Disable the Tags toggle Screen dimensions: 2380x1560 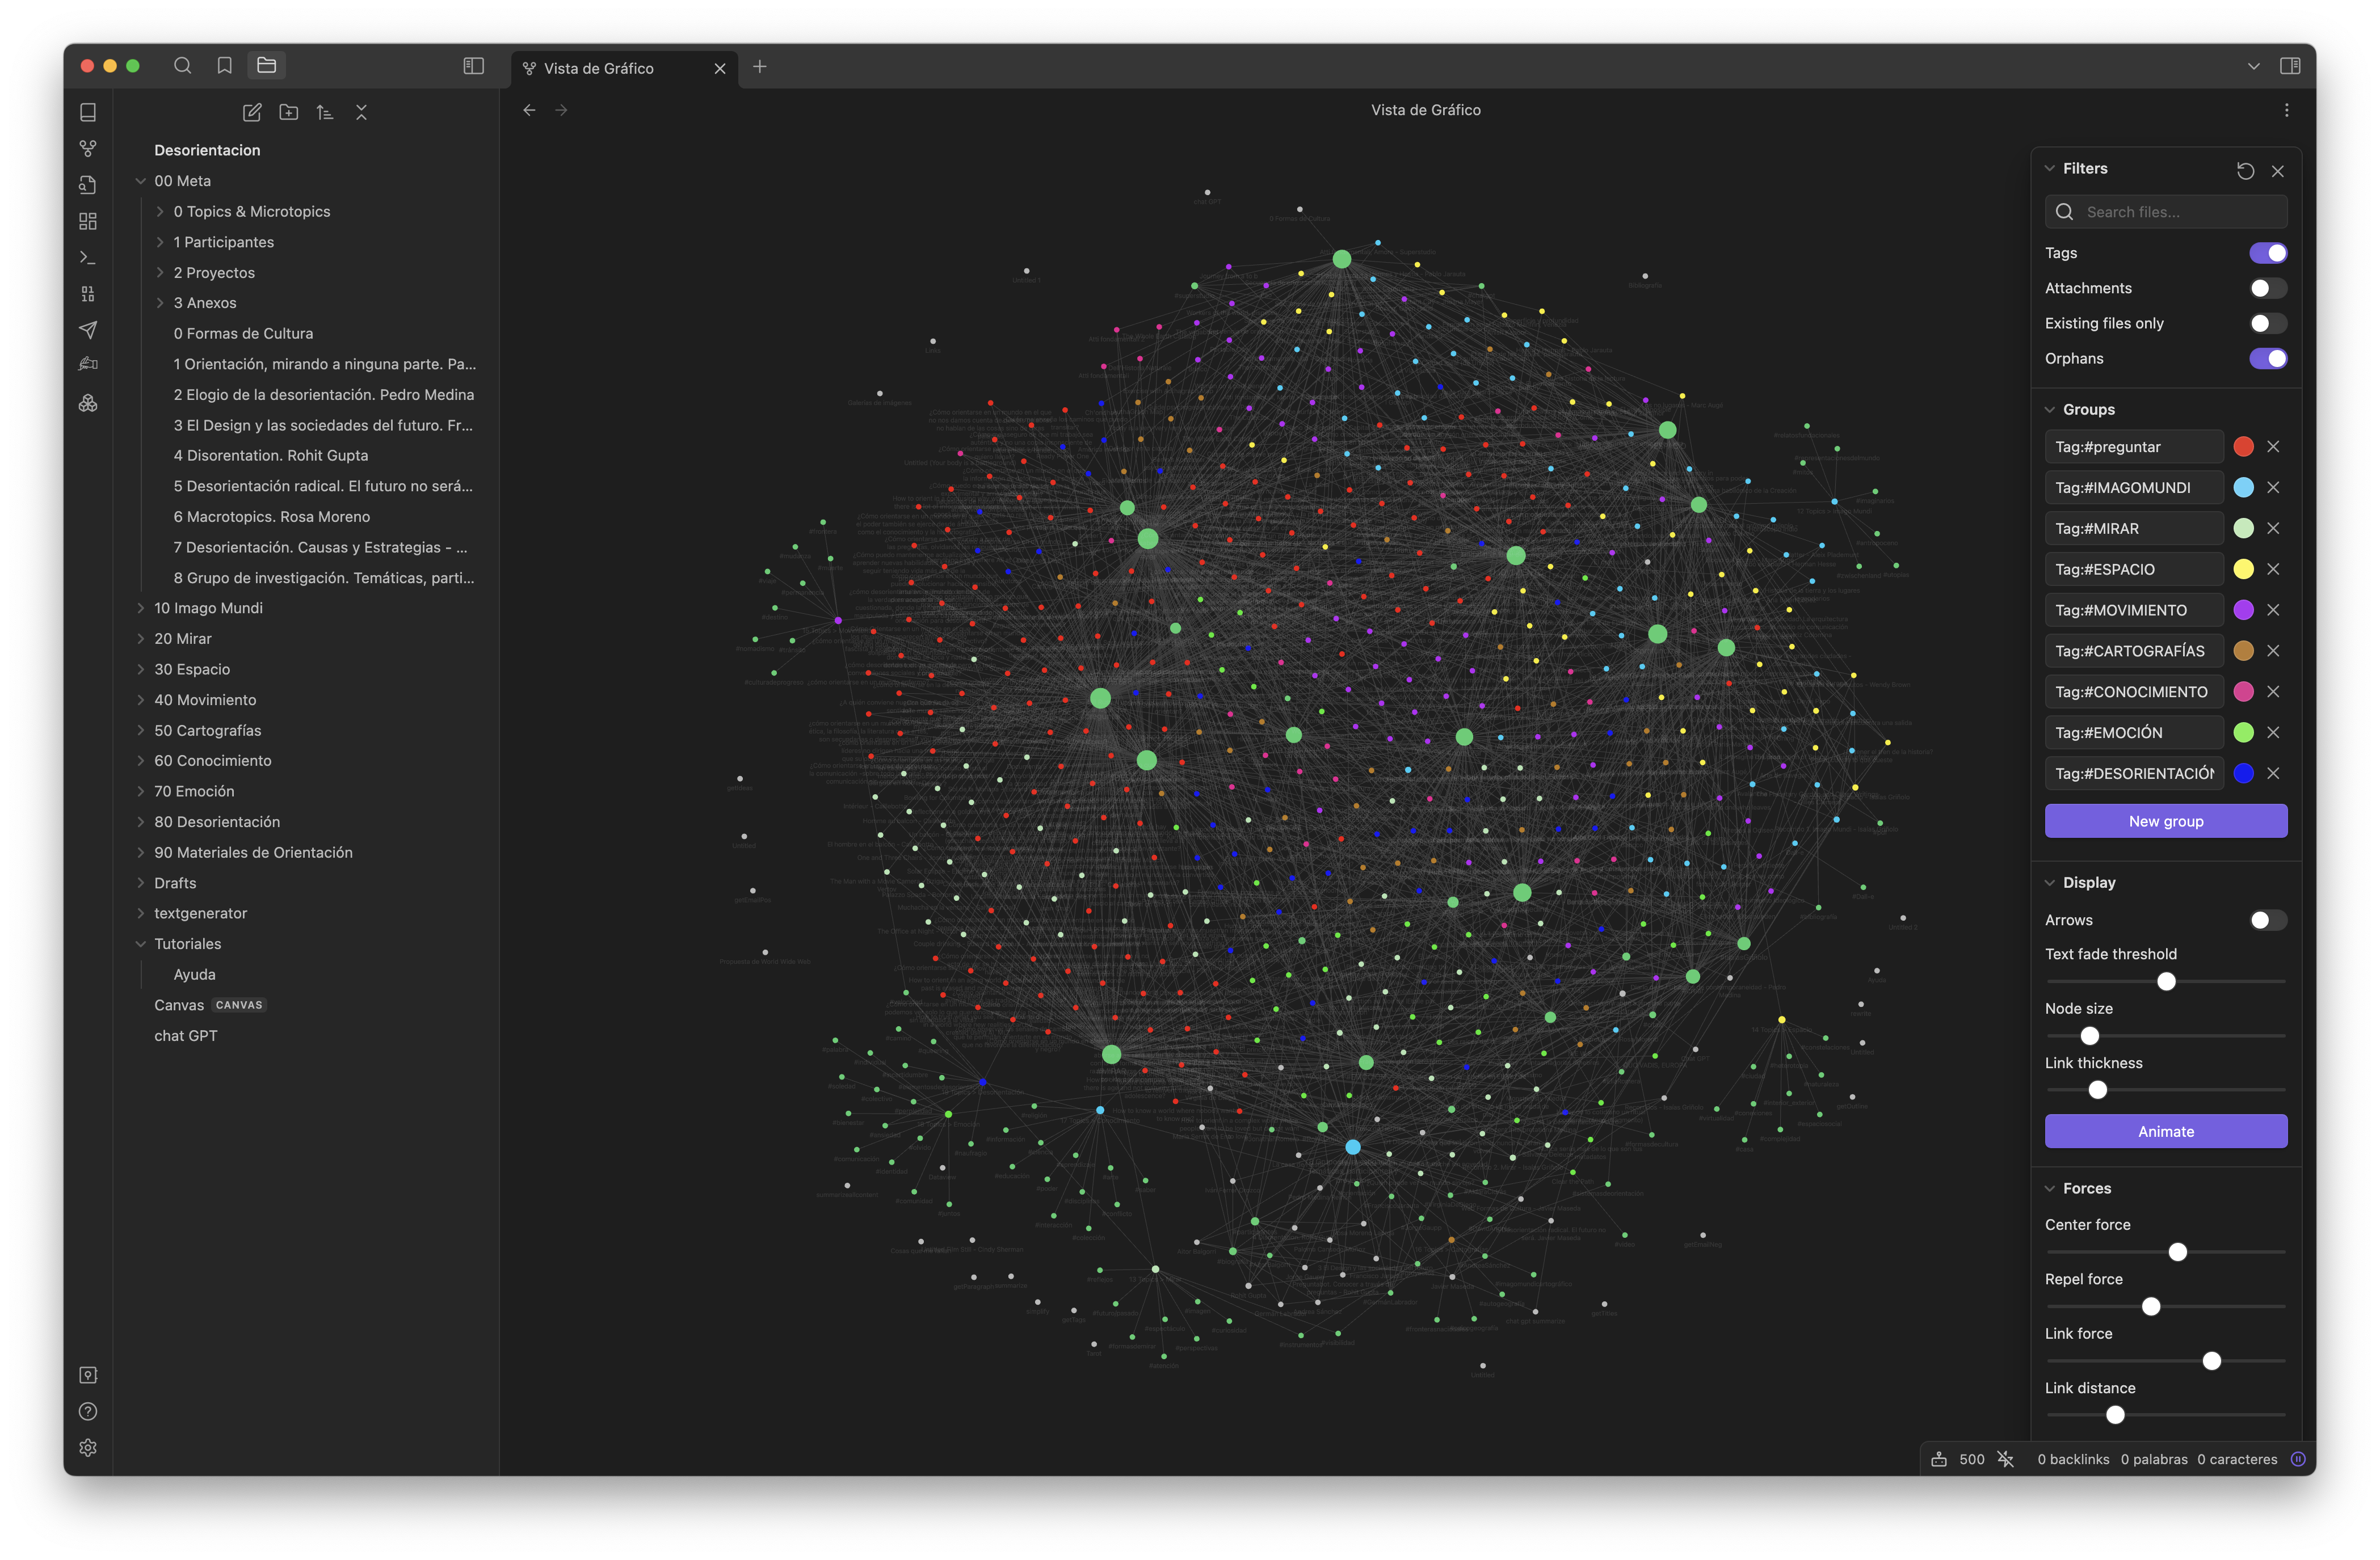pos(2267,253)
